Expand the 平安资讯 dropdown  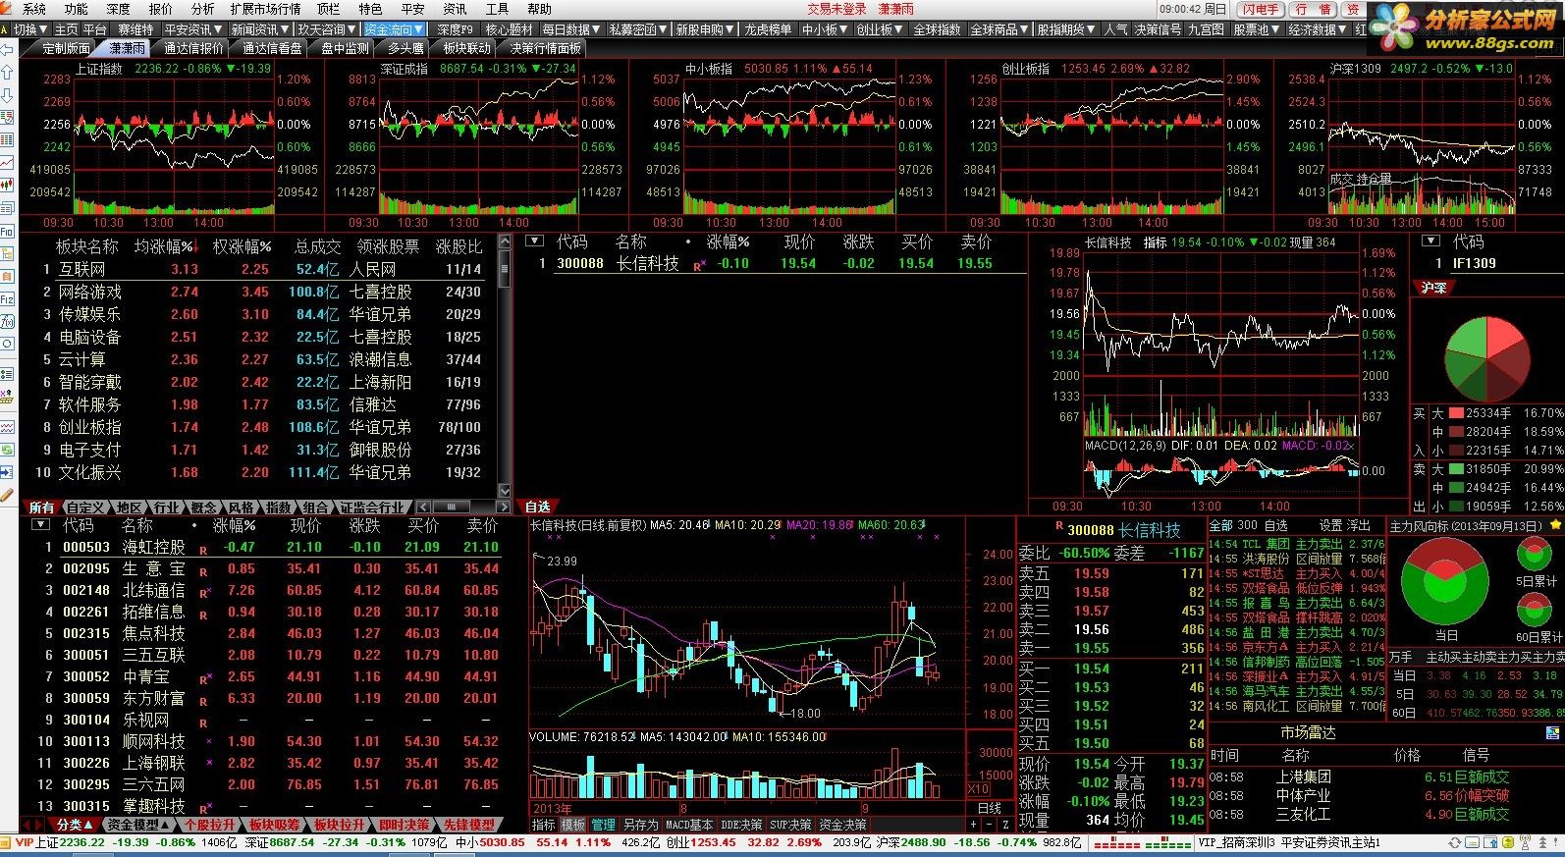192,29
